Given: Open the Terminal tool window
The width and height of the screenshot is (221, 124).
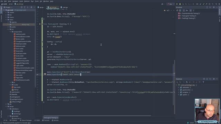Looking at the screenshot, I should pos(46,120).
